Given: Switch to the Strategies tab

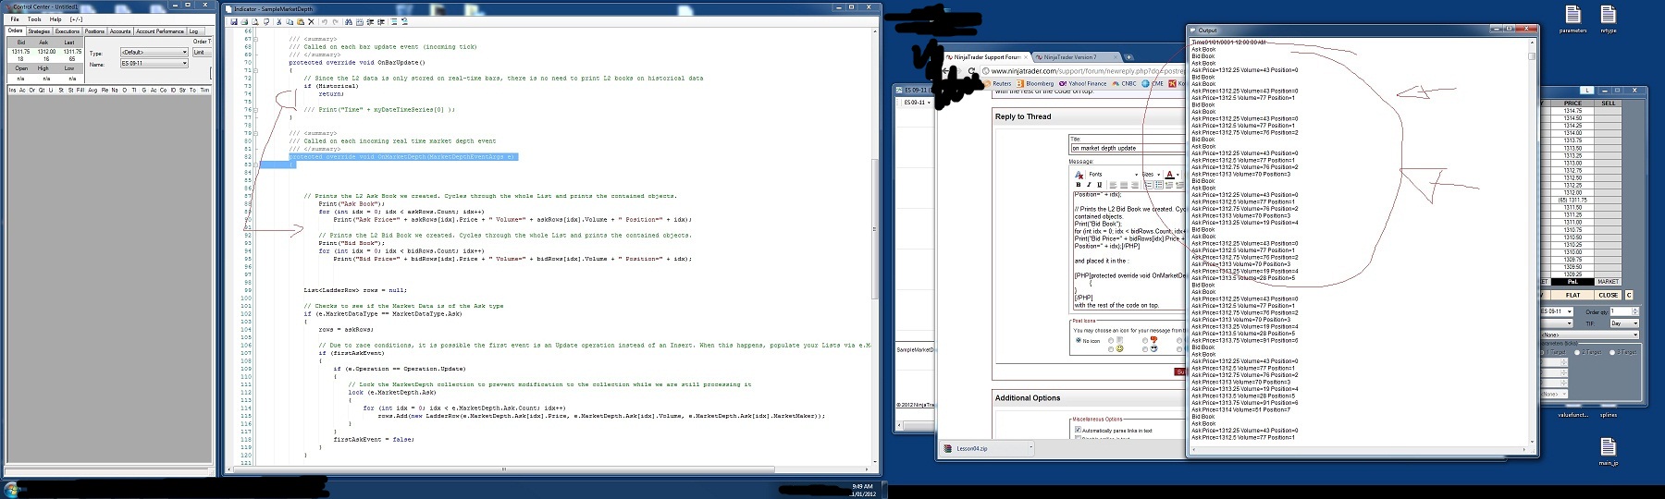Looking at the screenshot, I should pyautogui.click(x=39, y=31).
